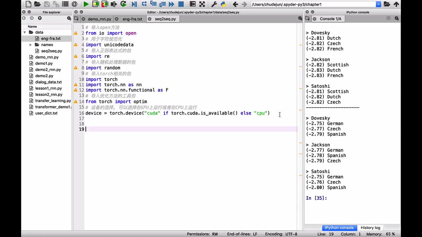Click the working directory path field
This screenshot has height=237, width=422.
point(313,4)
